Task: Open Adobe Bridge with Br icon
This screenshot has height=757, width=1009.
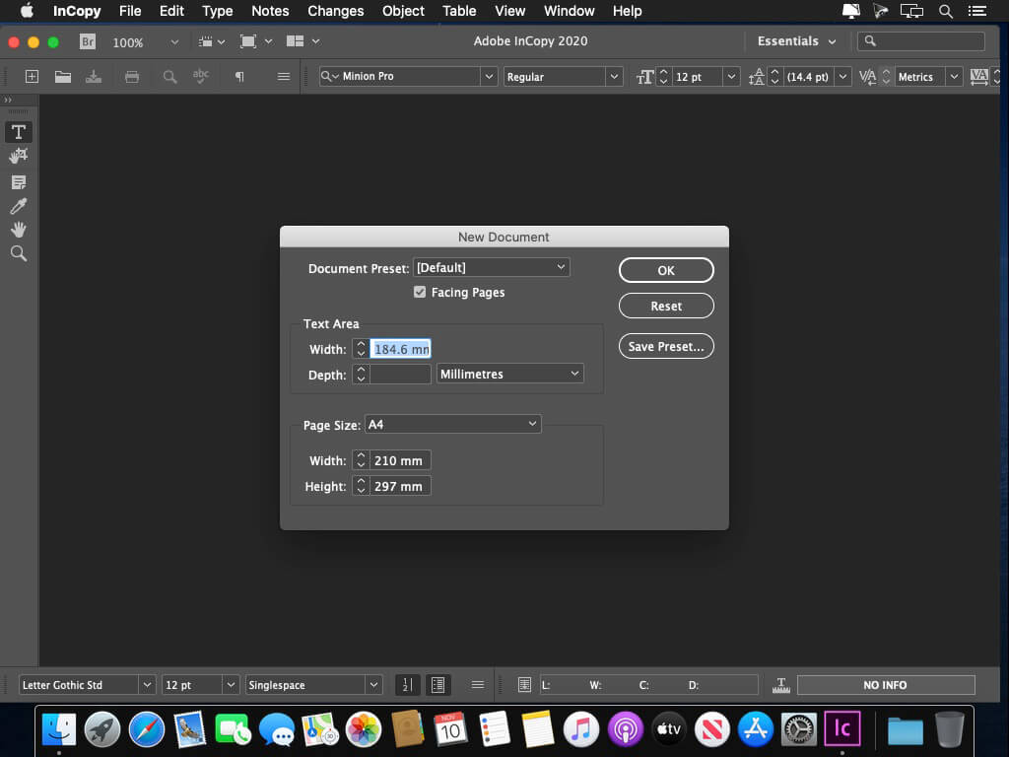Action: (x=88, y=41)
